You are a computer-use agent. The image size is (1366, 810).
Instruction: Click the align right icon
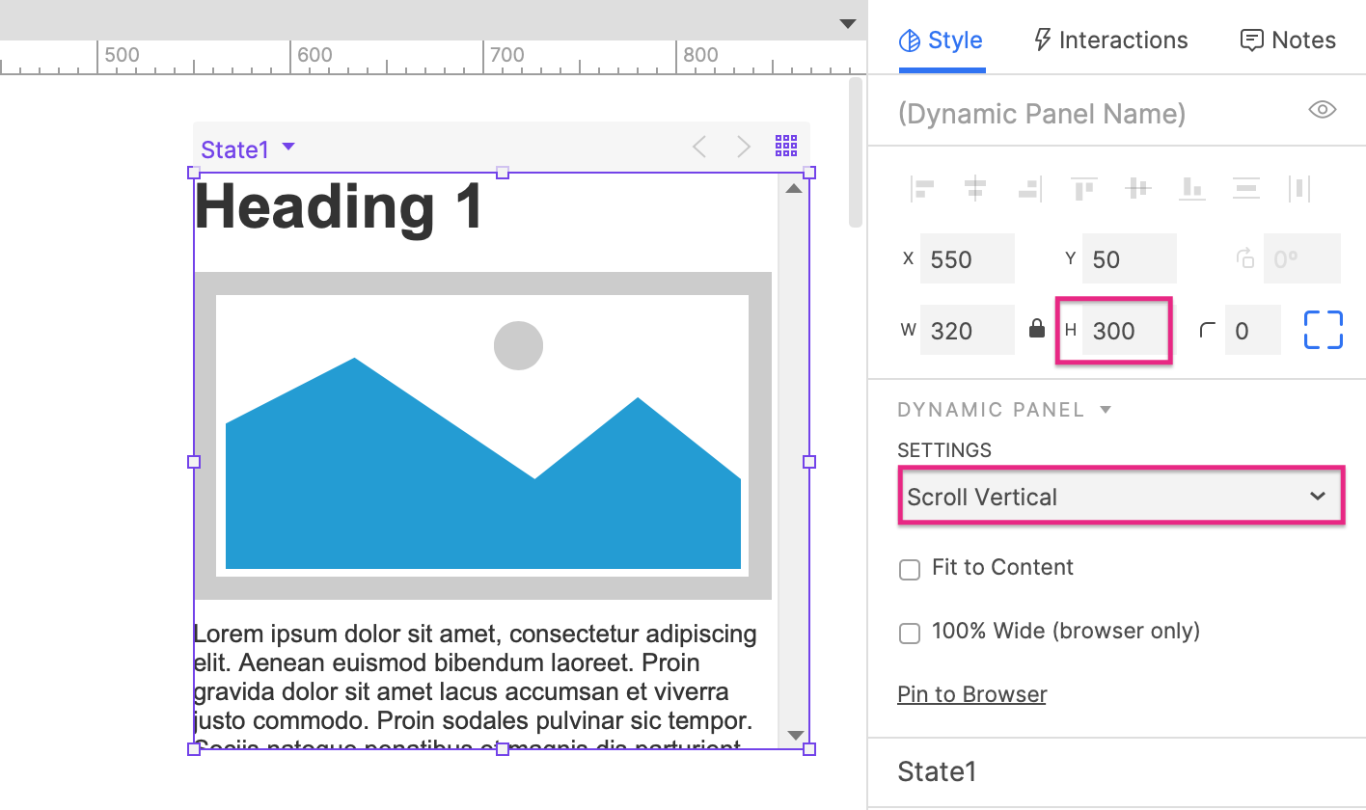(x=1029, y=189)
